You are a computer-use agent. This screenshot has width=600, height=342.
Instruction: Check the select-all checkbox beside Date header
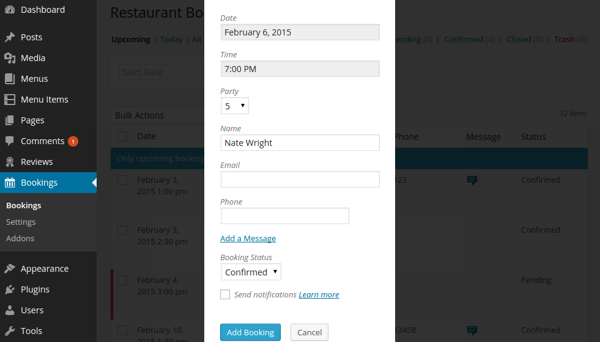(x=122, y=136)
